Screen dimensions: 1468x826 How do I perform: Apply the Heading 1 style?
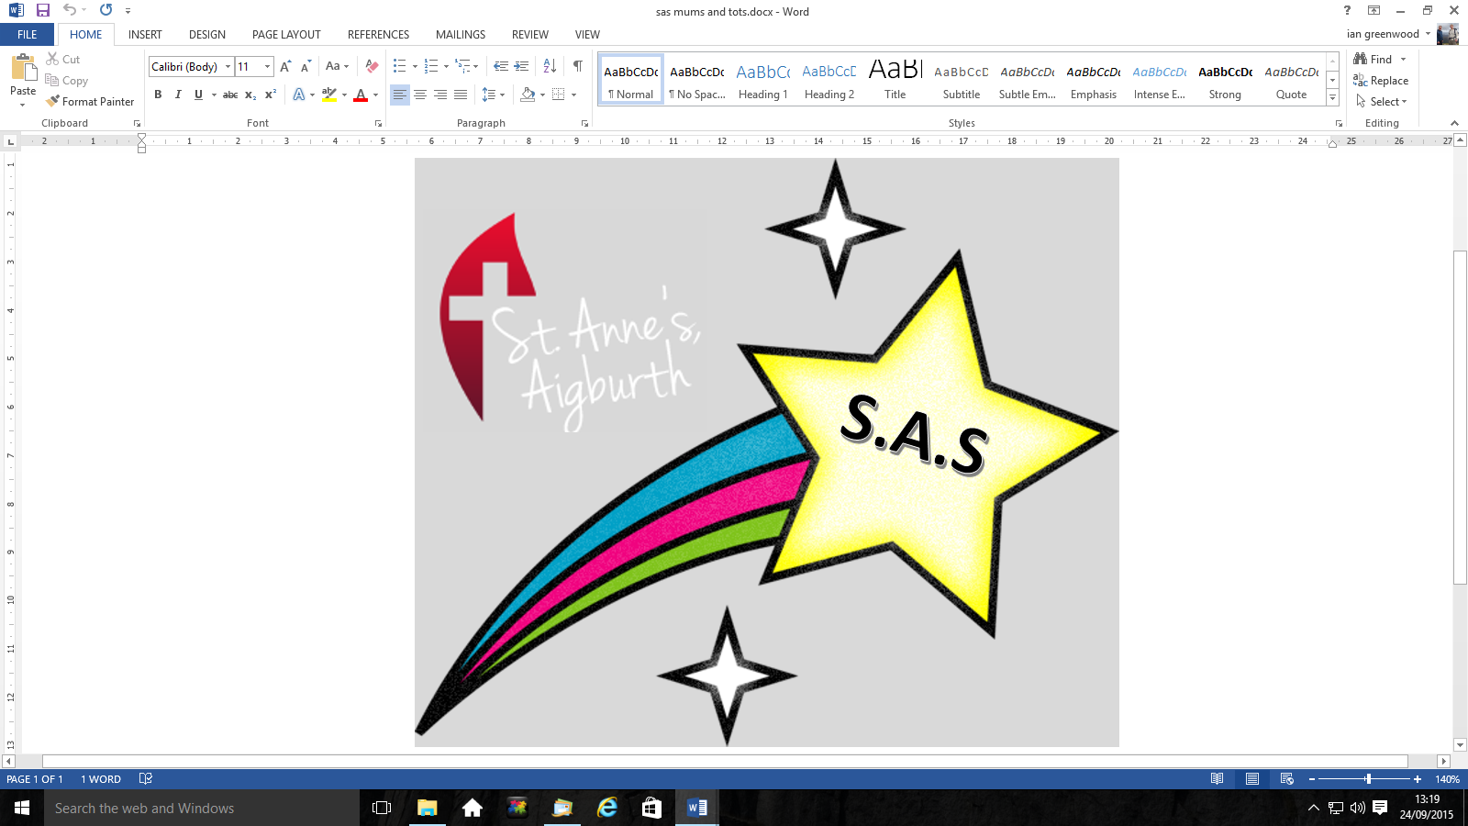763,80
